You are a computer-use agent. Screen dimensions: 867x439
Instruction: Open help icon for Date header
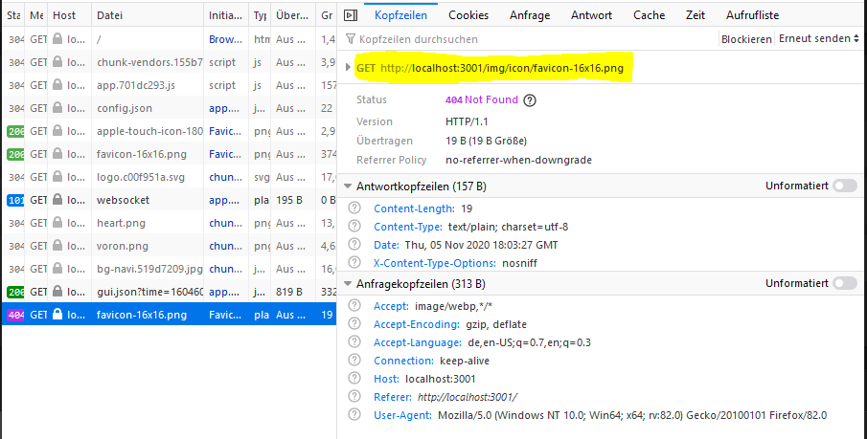tap(354, 245)
